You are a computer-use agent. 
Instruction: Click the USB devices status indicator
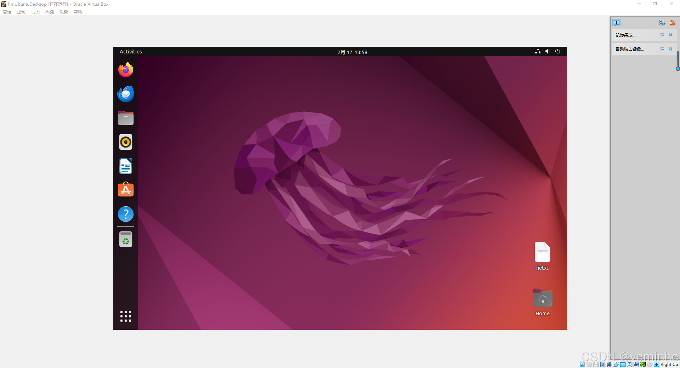click(x=616, y=364)
